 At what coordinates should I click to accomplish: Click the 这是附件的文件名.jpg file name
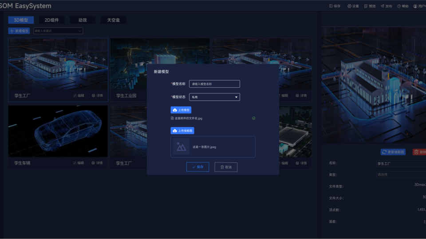click(x=189, y=118)
